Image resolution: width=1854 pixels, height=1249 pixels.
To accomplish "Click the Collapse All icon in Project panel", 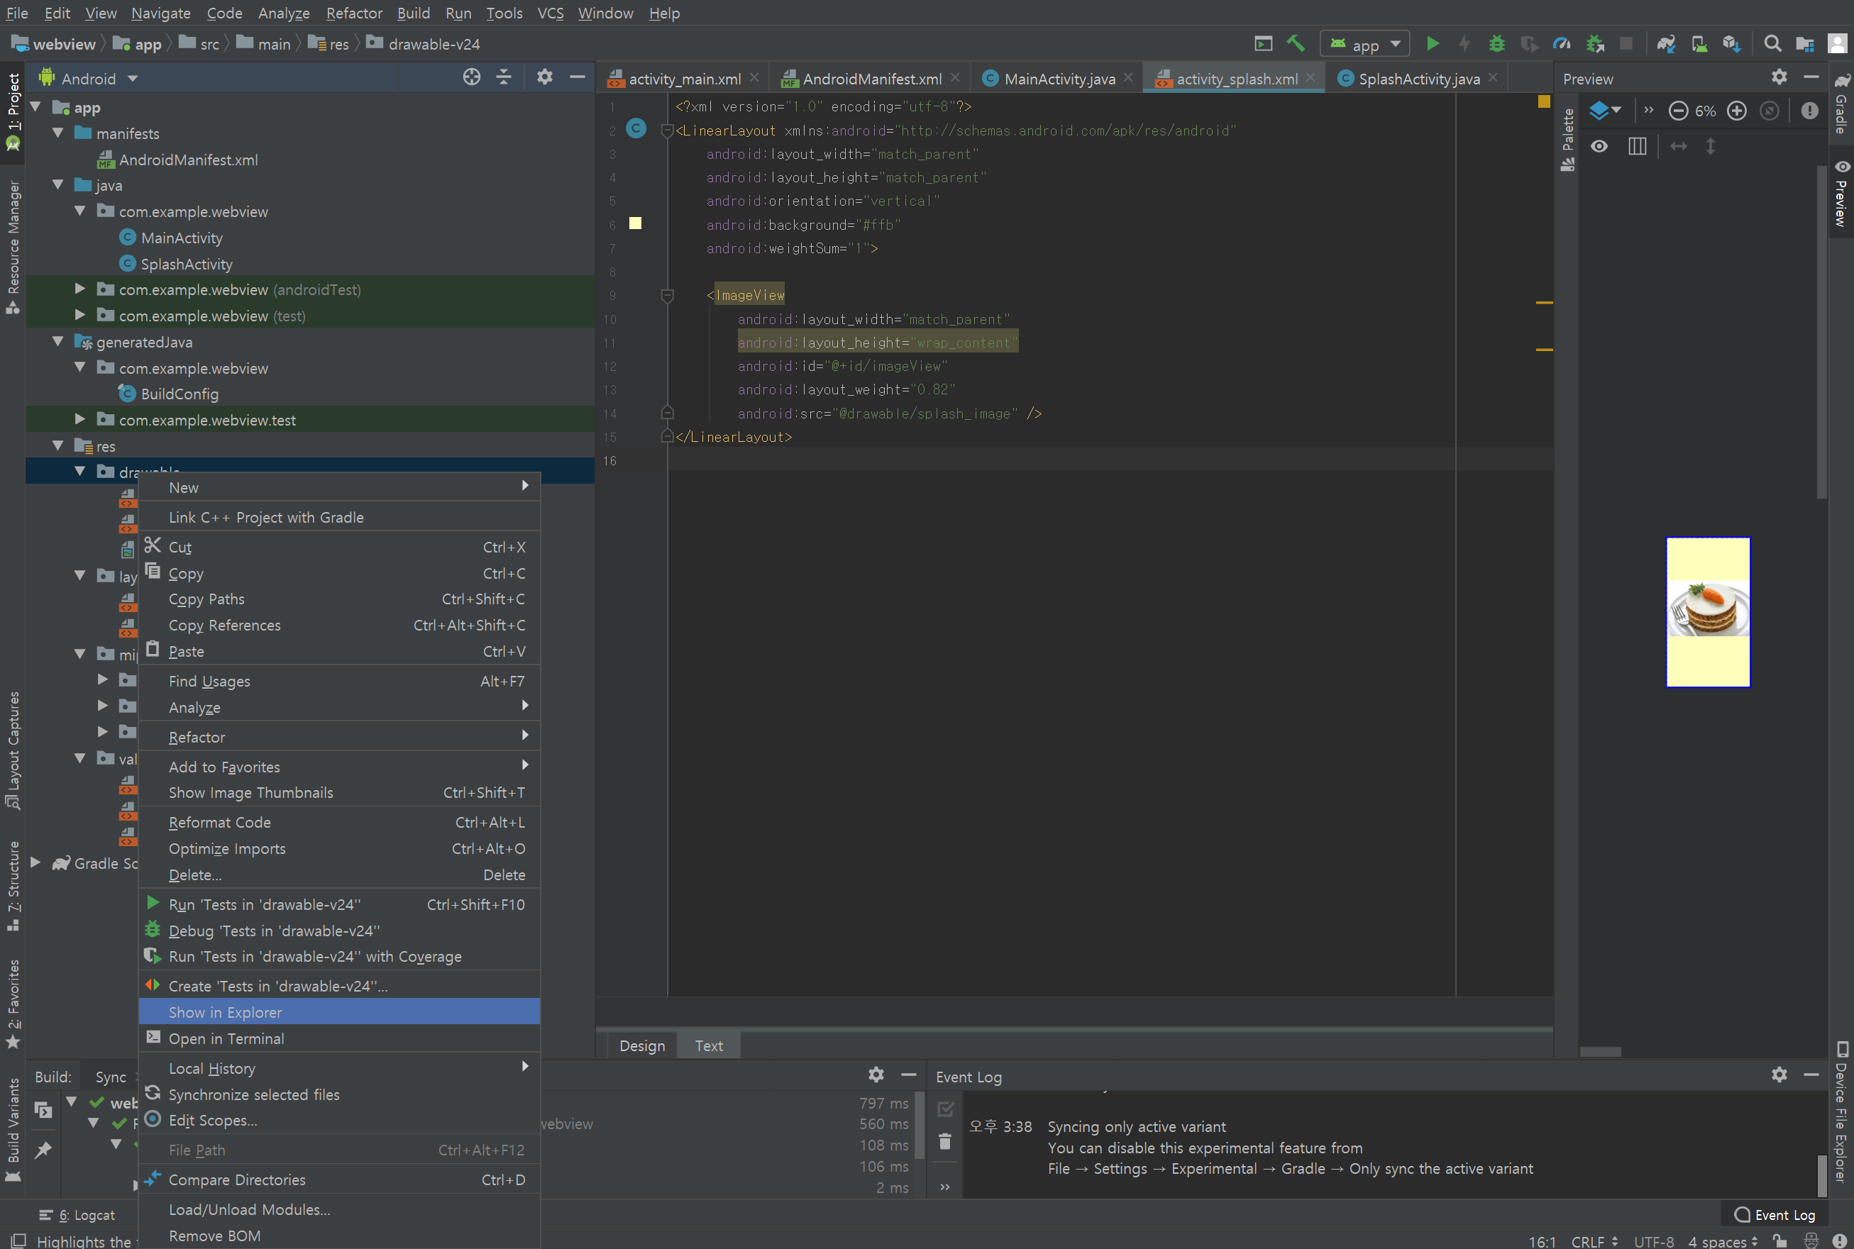I will tap(504, 77).
